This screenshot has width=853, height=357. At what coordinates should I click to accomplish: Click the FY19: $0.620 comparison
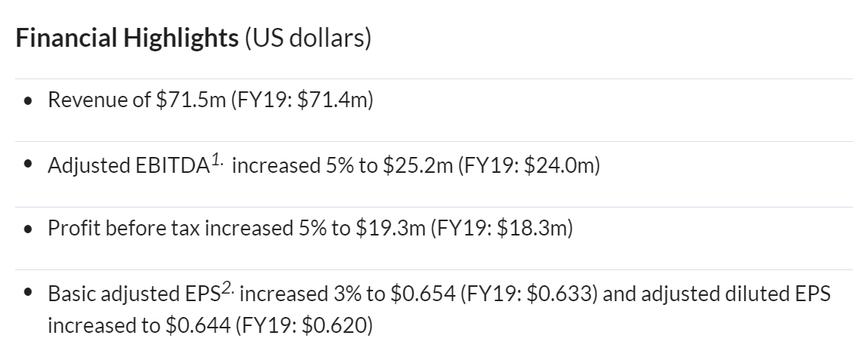[x=304, y=325]
